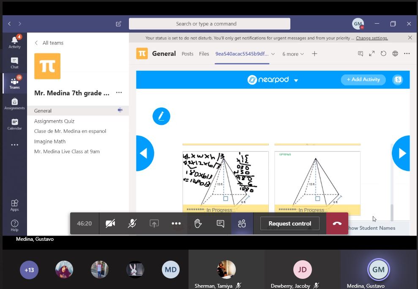This screenshot has width=418, height=289.
Task: Open Assignments in the sidebar
Action: pos(14,104)
